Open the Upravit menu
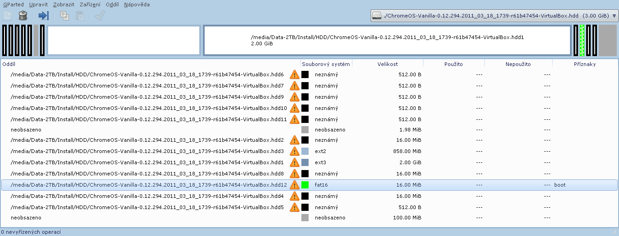The width and height of the screenshot is (619, 236). [38, 4]
